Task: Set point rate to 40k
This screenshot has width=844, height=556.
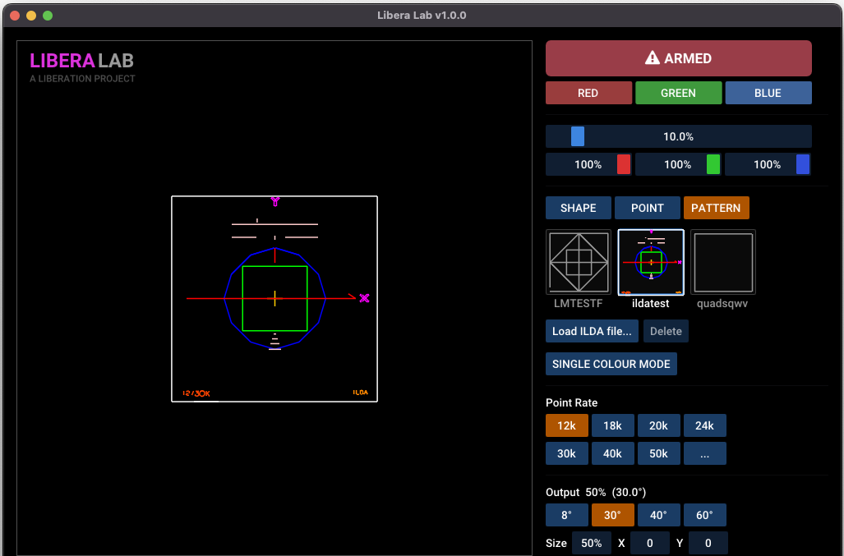Action: tap(612, 454)
